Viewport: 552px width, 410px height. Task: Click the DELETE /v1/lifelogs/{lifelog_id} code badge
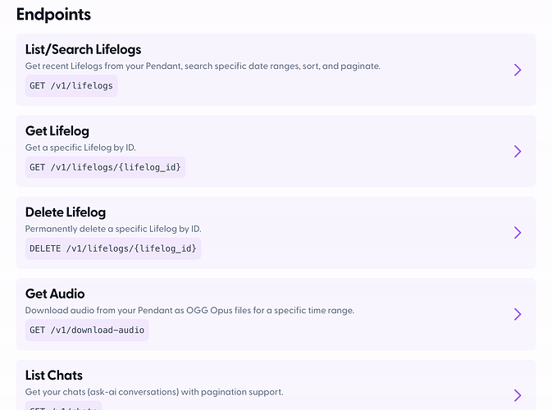pyautogui.click(x=113, y=248)
